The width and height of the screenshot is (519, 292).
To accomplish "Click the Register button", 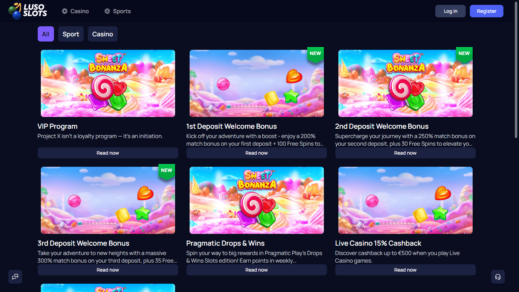I will 486,11.
